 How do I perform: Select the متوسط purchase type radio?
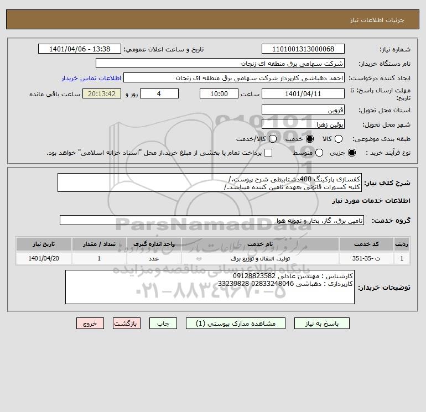(x=319, y=153)
